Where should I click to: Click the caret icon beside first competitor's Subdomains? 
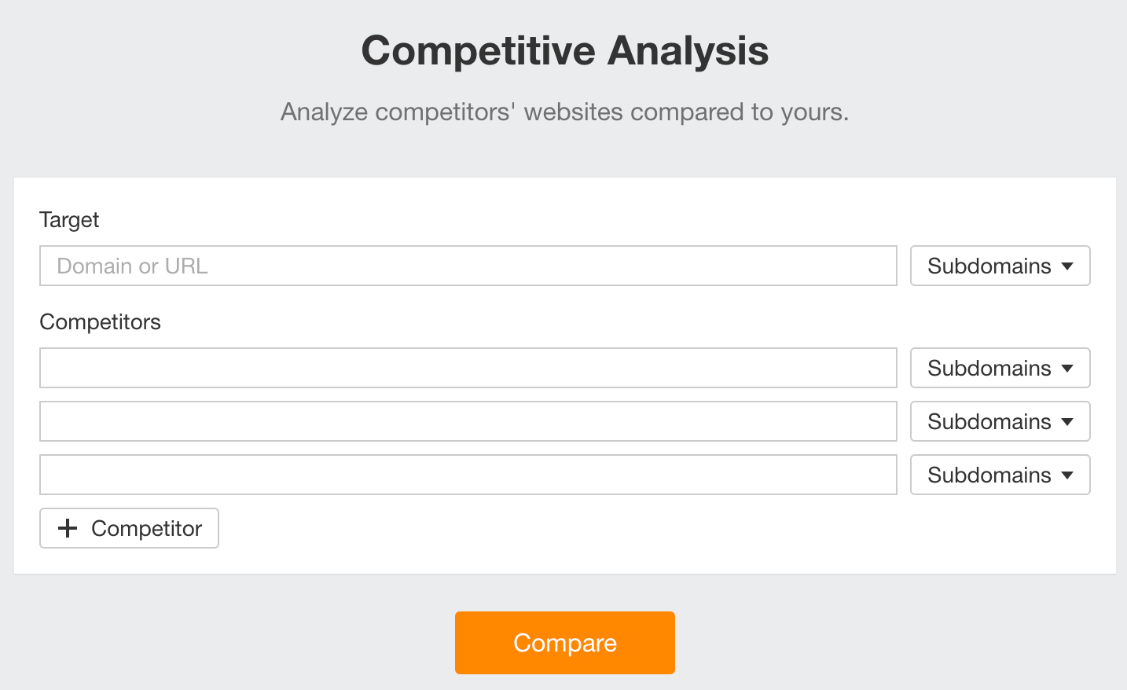(1067, 368)
